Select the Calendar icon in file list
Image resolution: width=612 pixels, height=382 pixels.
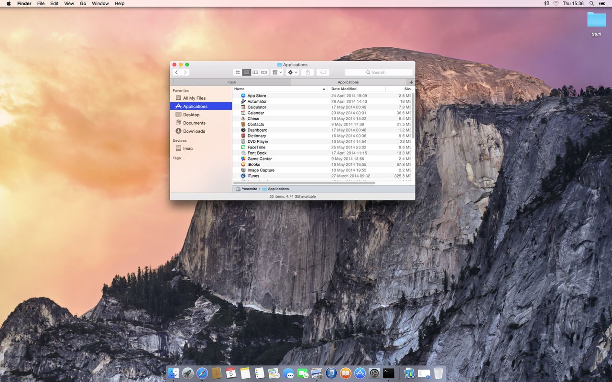pos(243,113)
